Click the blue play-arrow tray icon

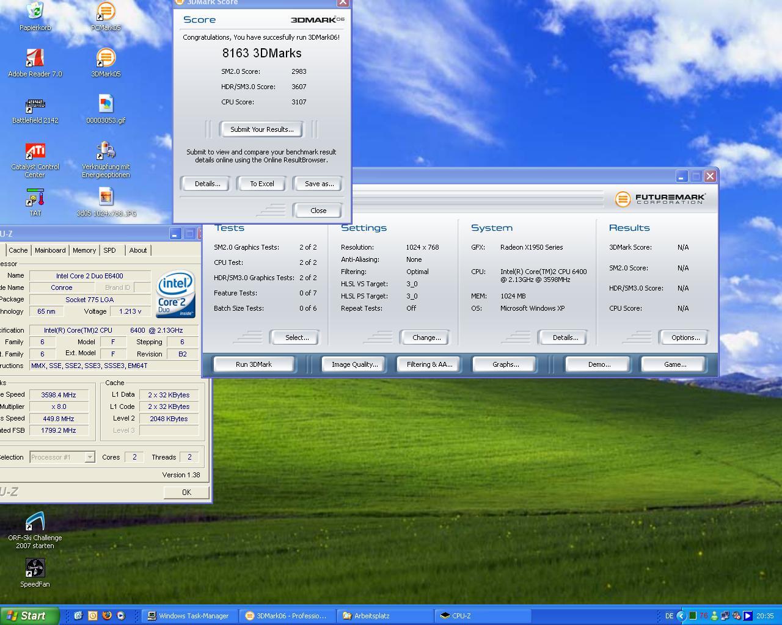click(747, 616)
